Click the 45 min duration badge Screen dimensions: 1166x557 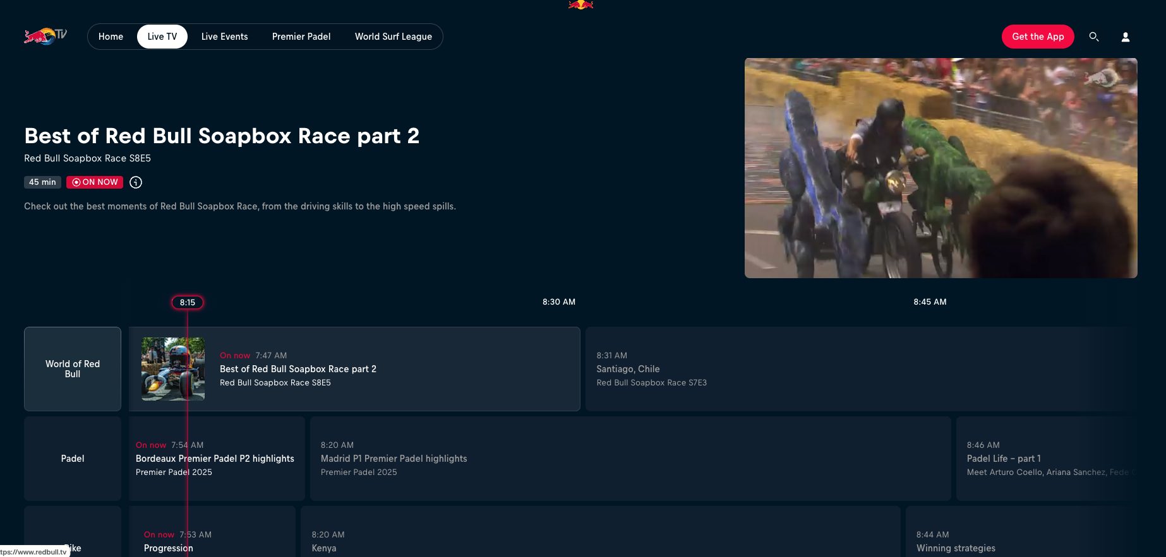pyautogui.click(x=42, y=182)
